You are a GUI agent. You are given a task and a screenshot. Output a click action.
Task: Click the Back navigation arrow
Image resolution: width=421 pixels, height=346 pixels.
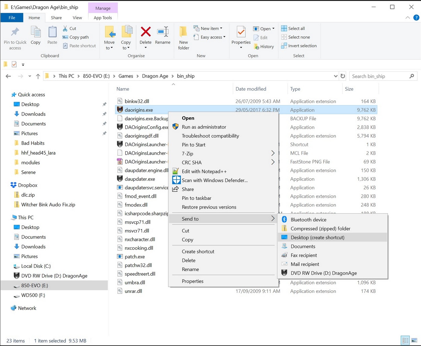point(8,76)
